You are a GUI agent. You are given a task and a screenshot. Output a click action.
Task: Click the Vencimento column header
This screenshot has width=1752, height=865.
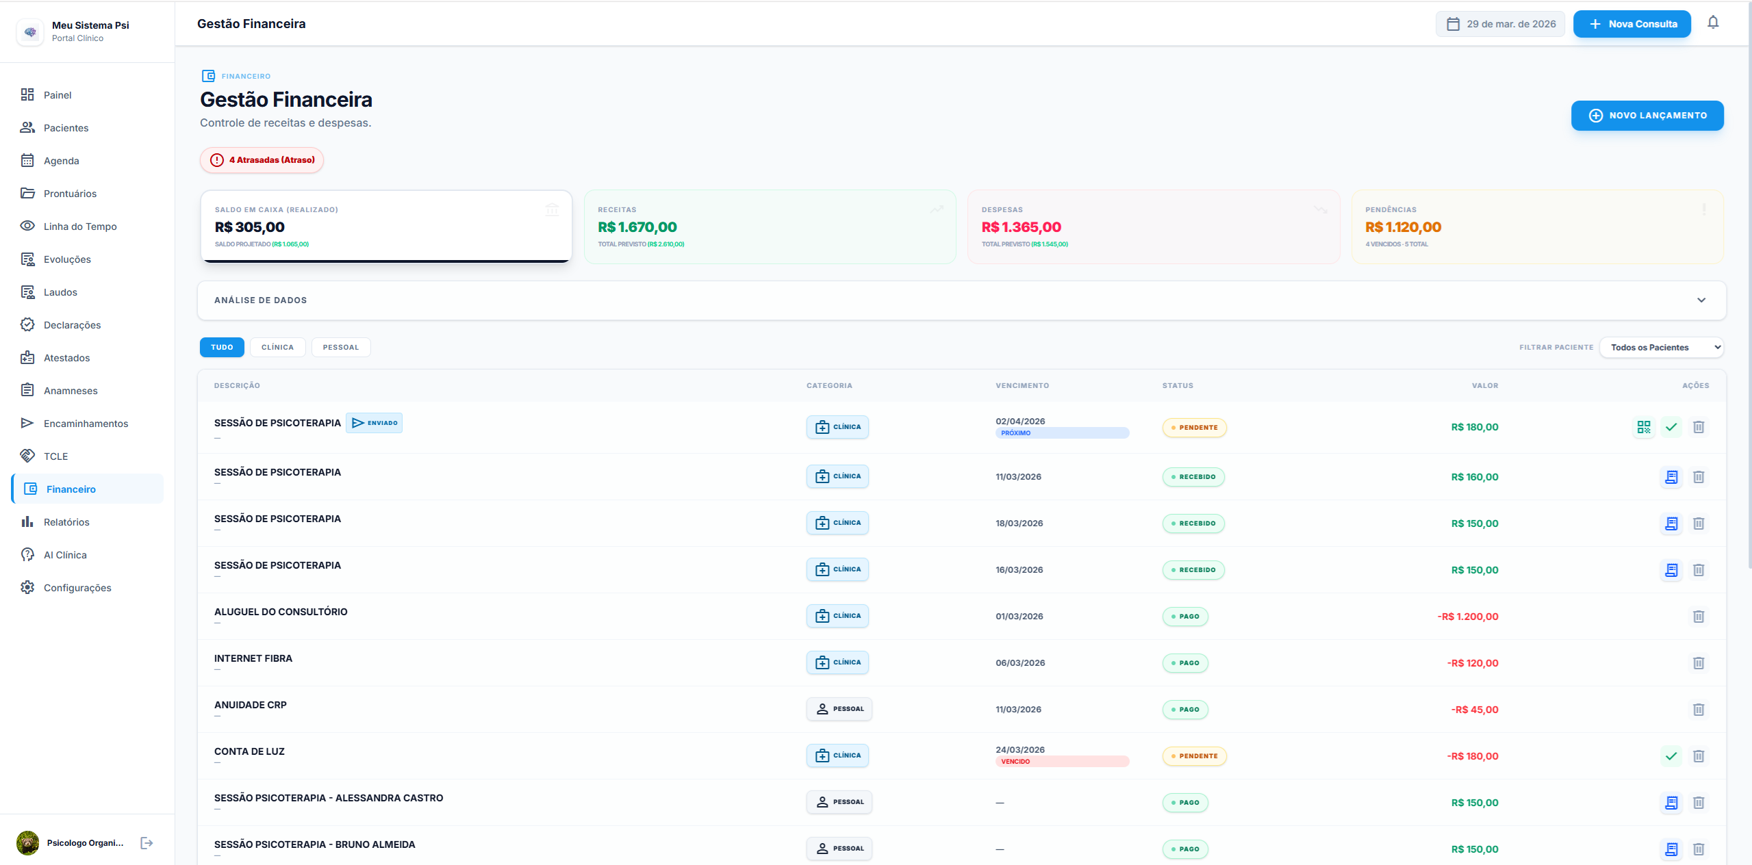click(1022, 386)
